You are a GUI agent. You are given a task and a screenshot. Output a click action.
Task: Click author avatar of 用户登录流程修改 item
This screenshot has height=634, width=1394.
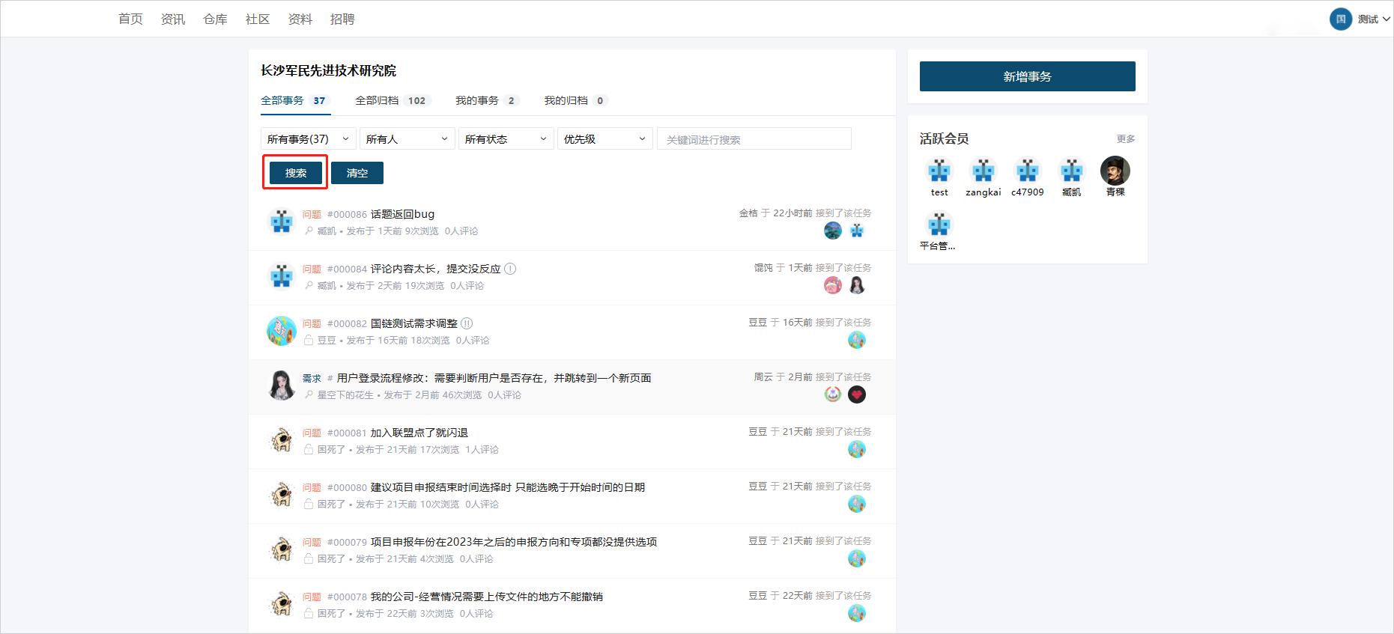282,385
